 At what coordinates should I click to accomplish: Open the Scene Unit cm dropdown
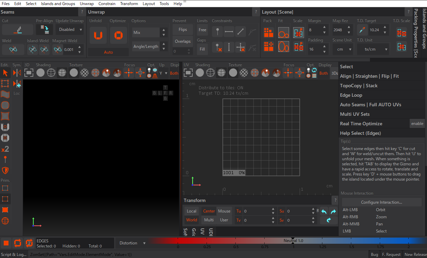coord(343,49)
